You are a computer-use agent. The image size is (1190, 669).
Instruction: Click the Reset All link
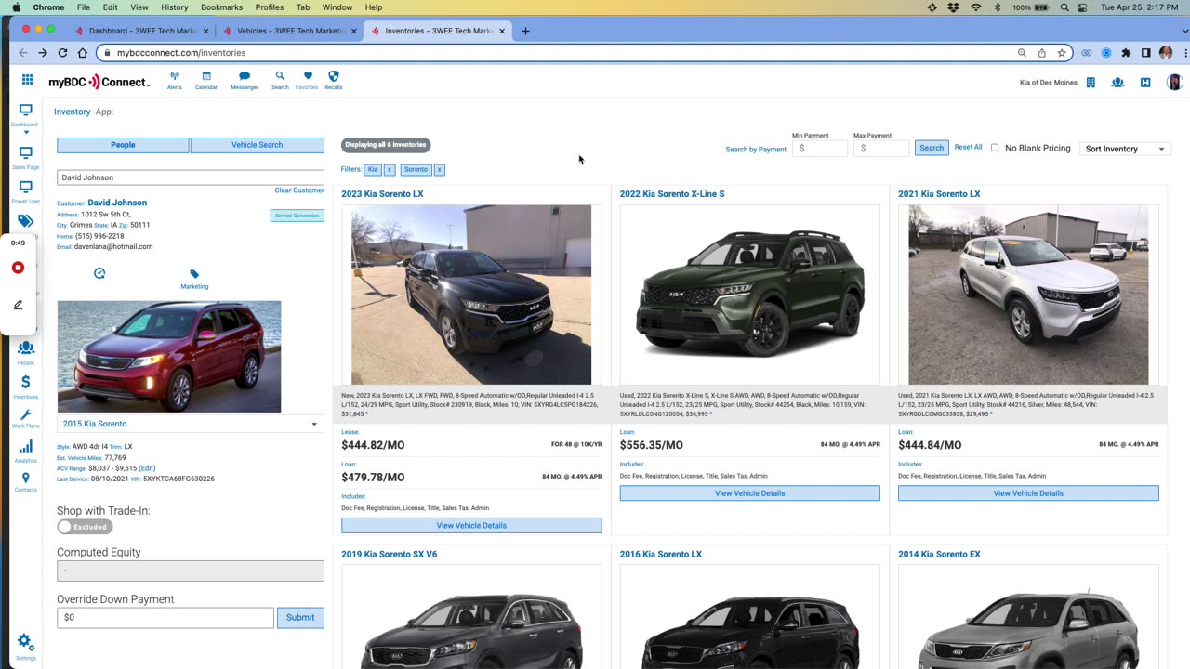(968, 147)
